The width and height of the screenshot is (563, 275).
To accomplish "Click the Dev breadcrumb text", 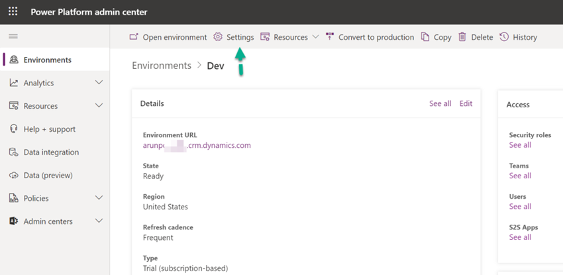I will pyautogui.click(x=215, y=66).
